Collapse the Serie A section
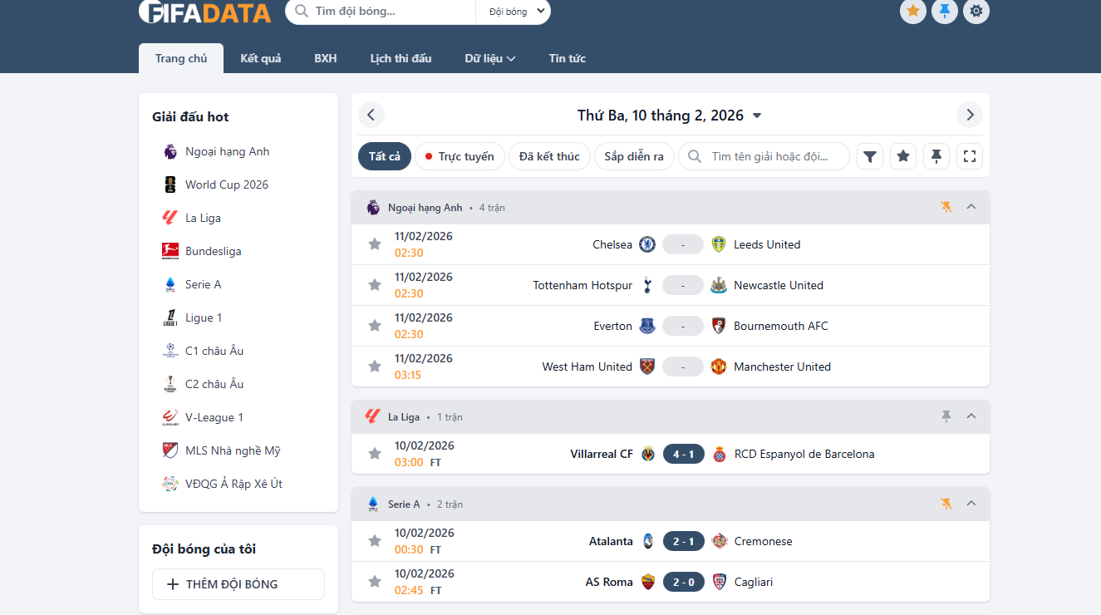The height and width of the screenshot is (615, 1101). [x=971, y=504]
